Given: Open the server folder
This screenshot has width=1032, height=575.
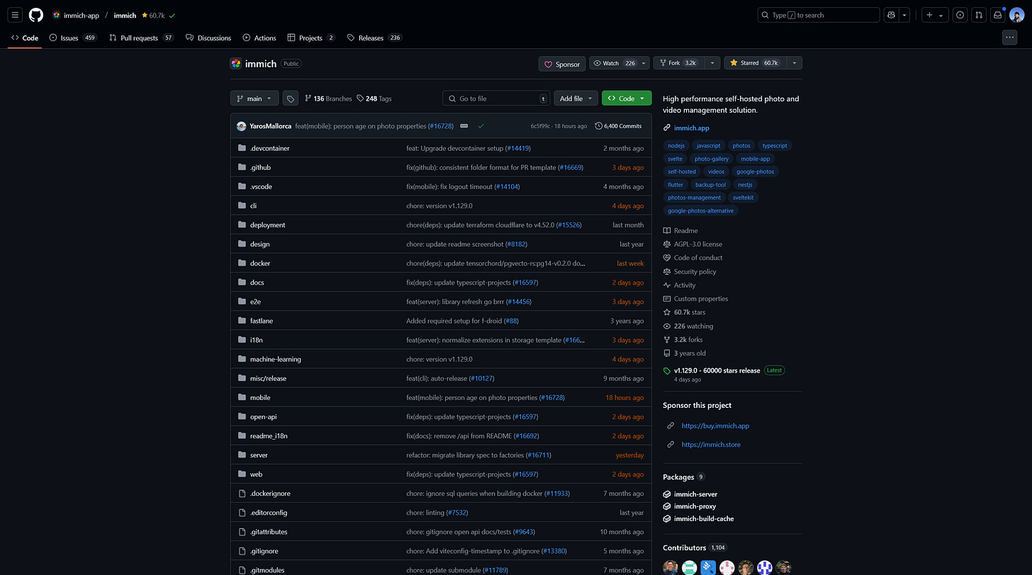Looking at the screenshot, I should click(259, 455).
